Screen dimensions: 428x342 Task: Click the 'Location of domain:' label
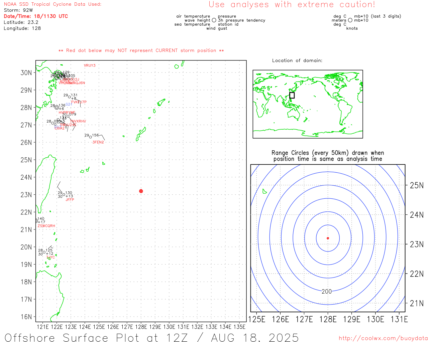(297, 60)
